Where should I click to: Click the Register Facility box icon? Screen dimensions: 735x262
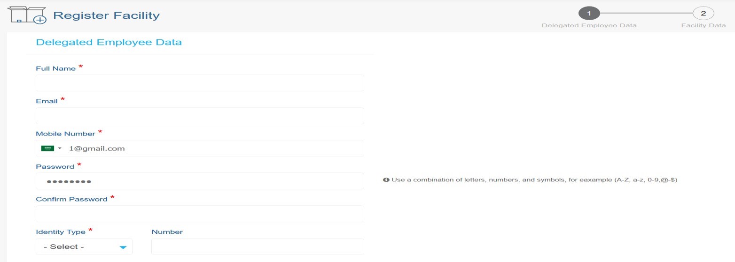click(27, 15)
